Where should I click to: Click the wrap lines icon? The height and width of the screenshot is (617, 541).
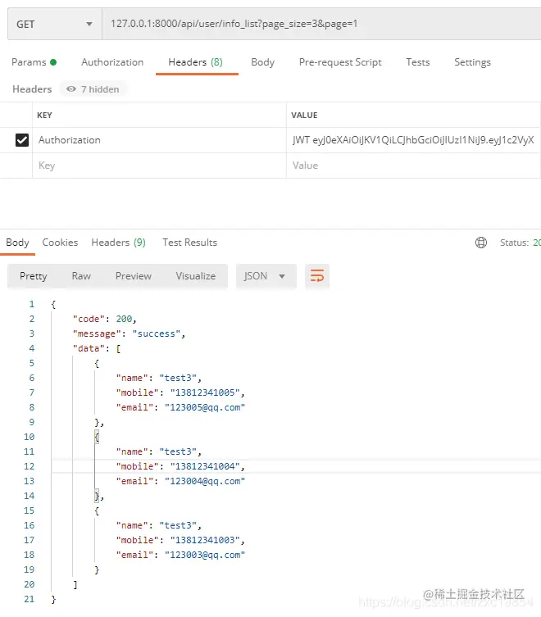317,276
